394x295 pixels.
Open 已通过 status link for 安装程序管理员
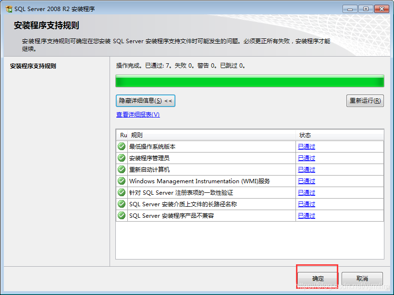tap(306, 158)
